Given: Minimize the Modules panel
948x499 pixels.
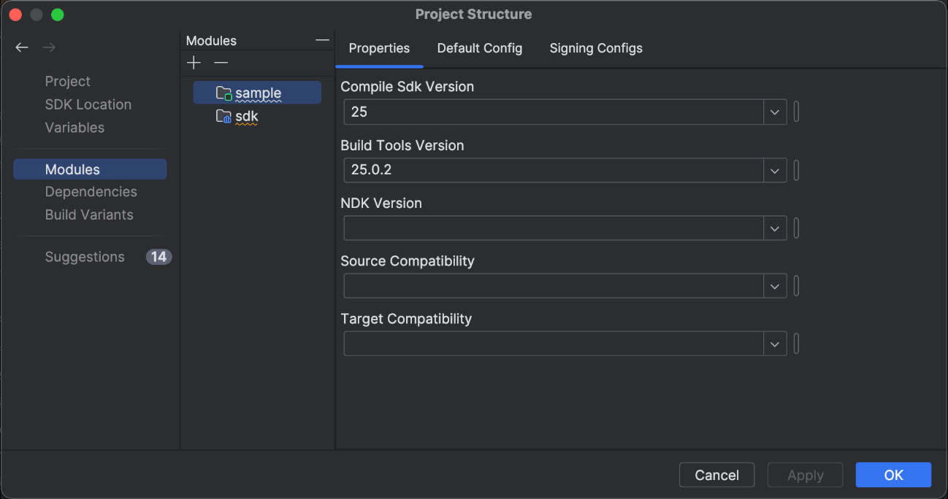Looking at the screenshot, I should coord(322,41).
